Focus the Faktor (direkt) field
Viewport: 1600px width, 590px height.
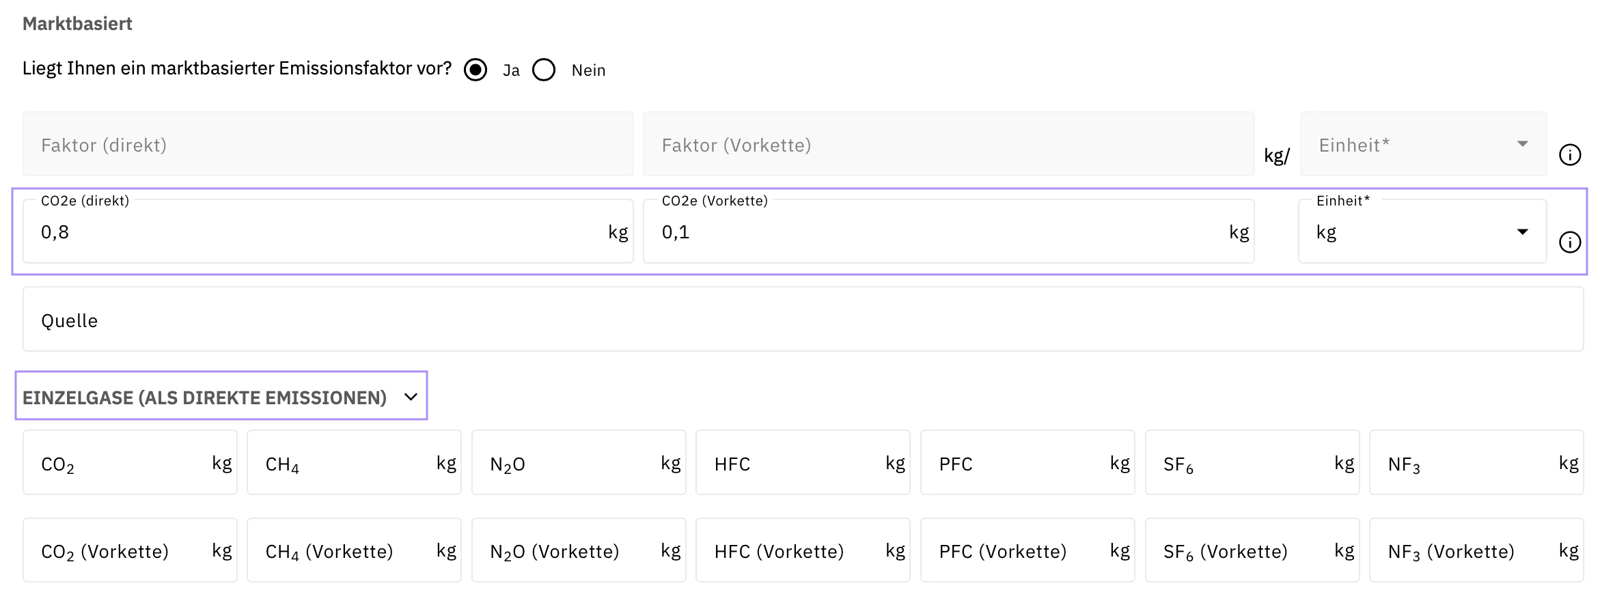click(328, 145)
